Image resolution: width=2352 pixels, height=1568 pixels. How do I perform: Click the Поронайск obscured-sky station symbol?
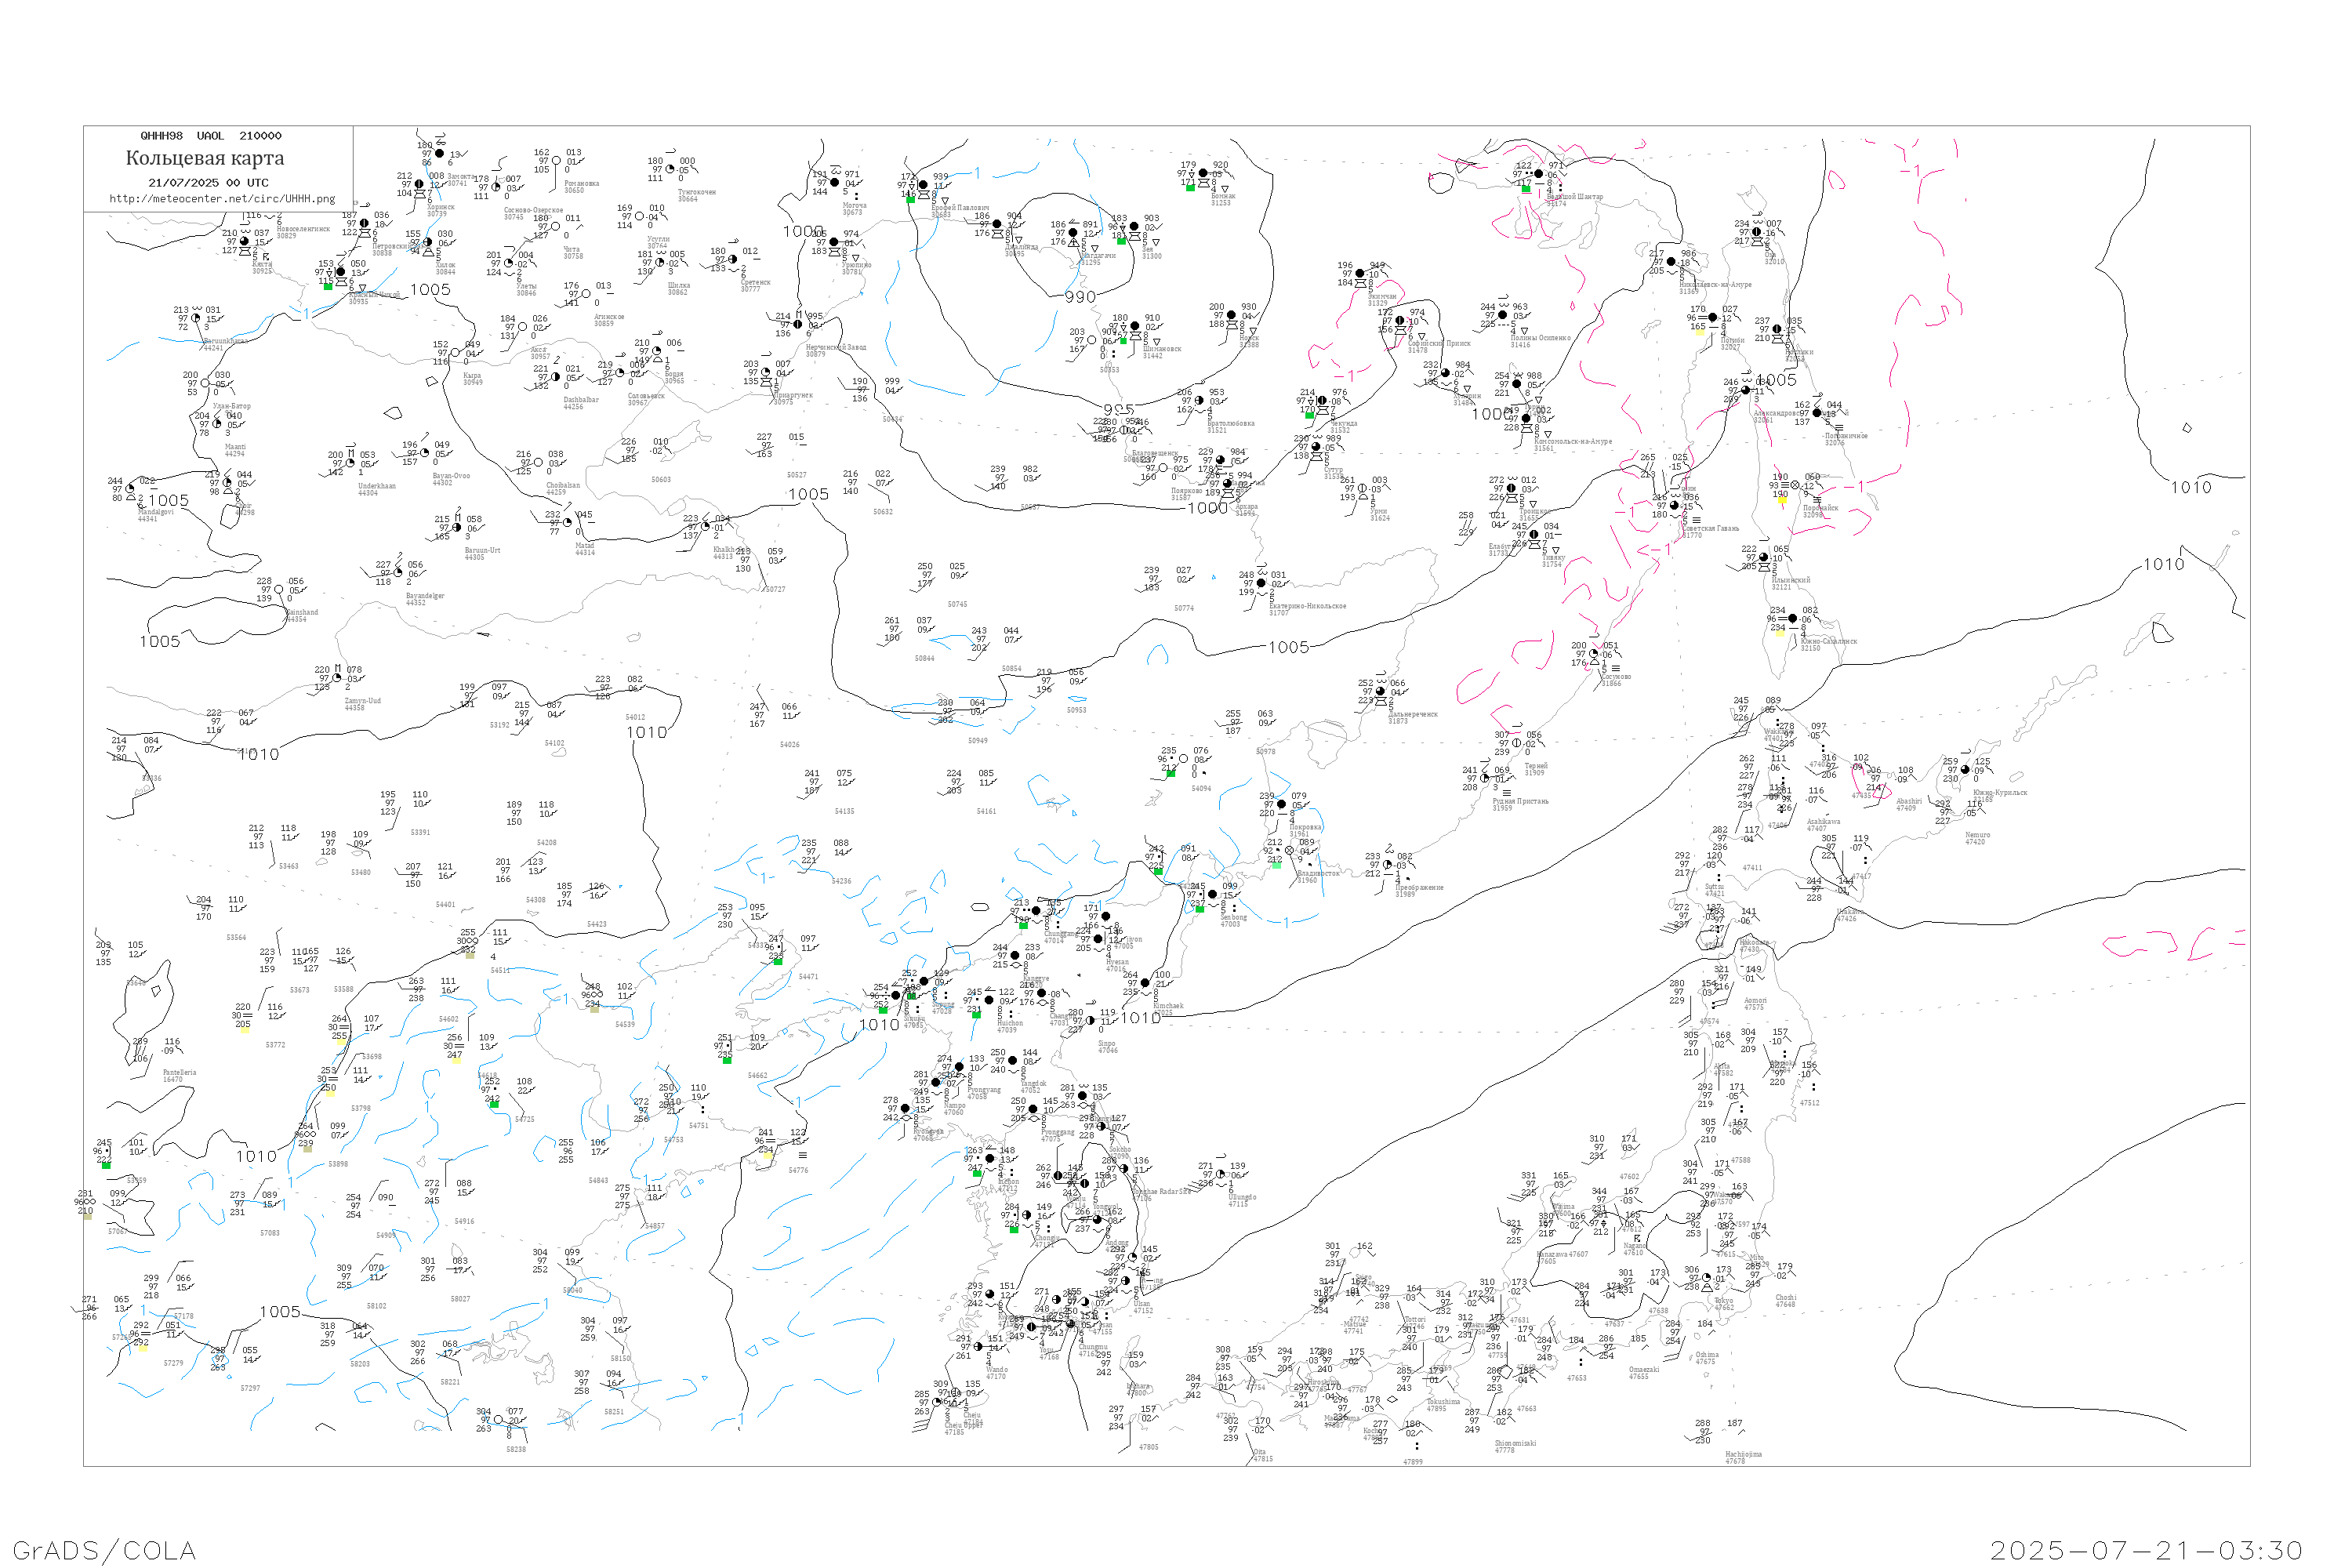coord(1795,486)
